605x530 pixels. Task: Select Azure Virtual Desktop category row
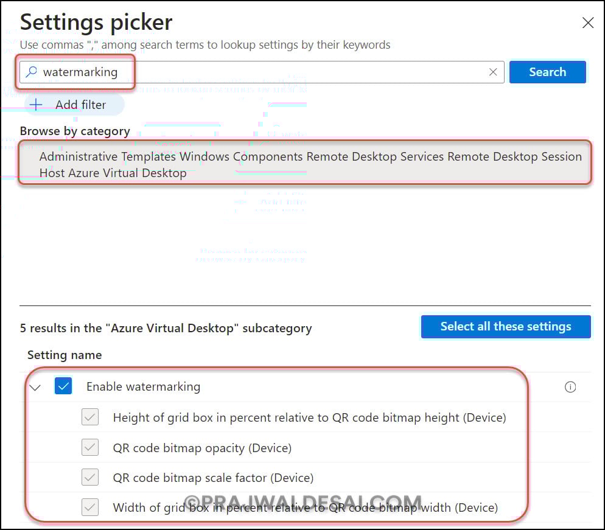pos(305,165)
